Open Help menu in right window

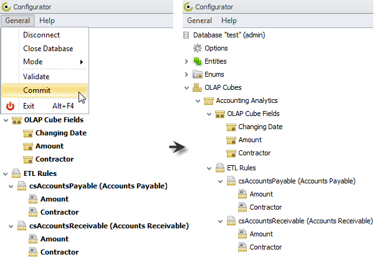tap(229, 21)
